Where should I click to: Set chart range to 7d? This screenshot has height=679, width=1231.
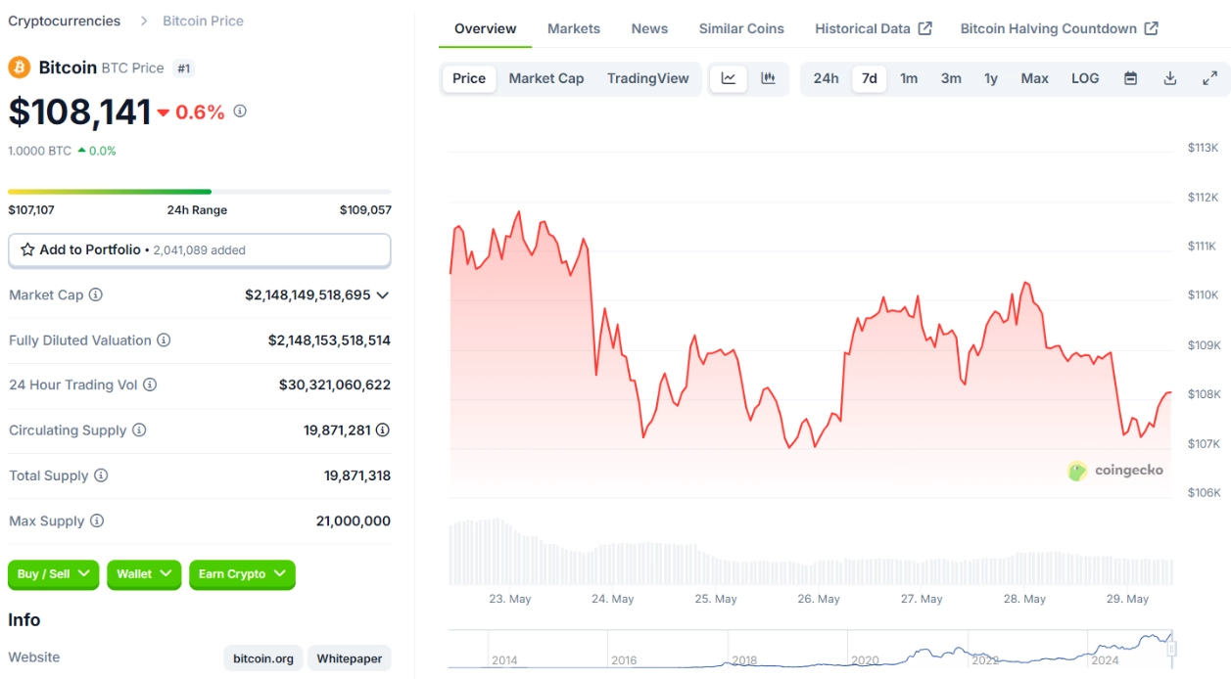point(870,78)
